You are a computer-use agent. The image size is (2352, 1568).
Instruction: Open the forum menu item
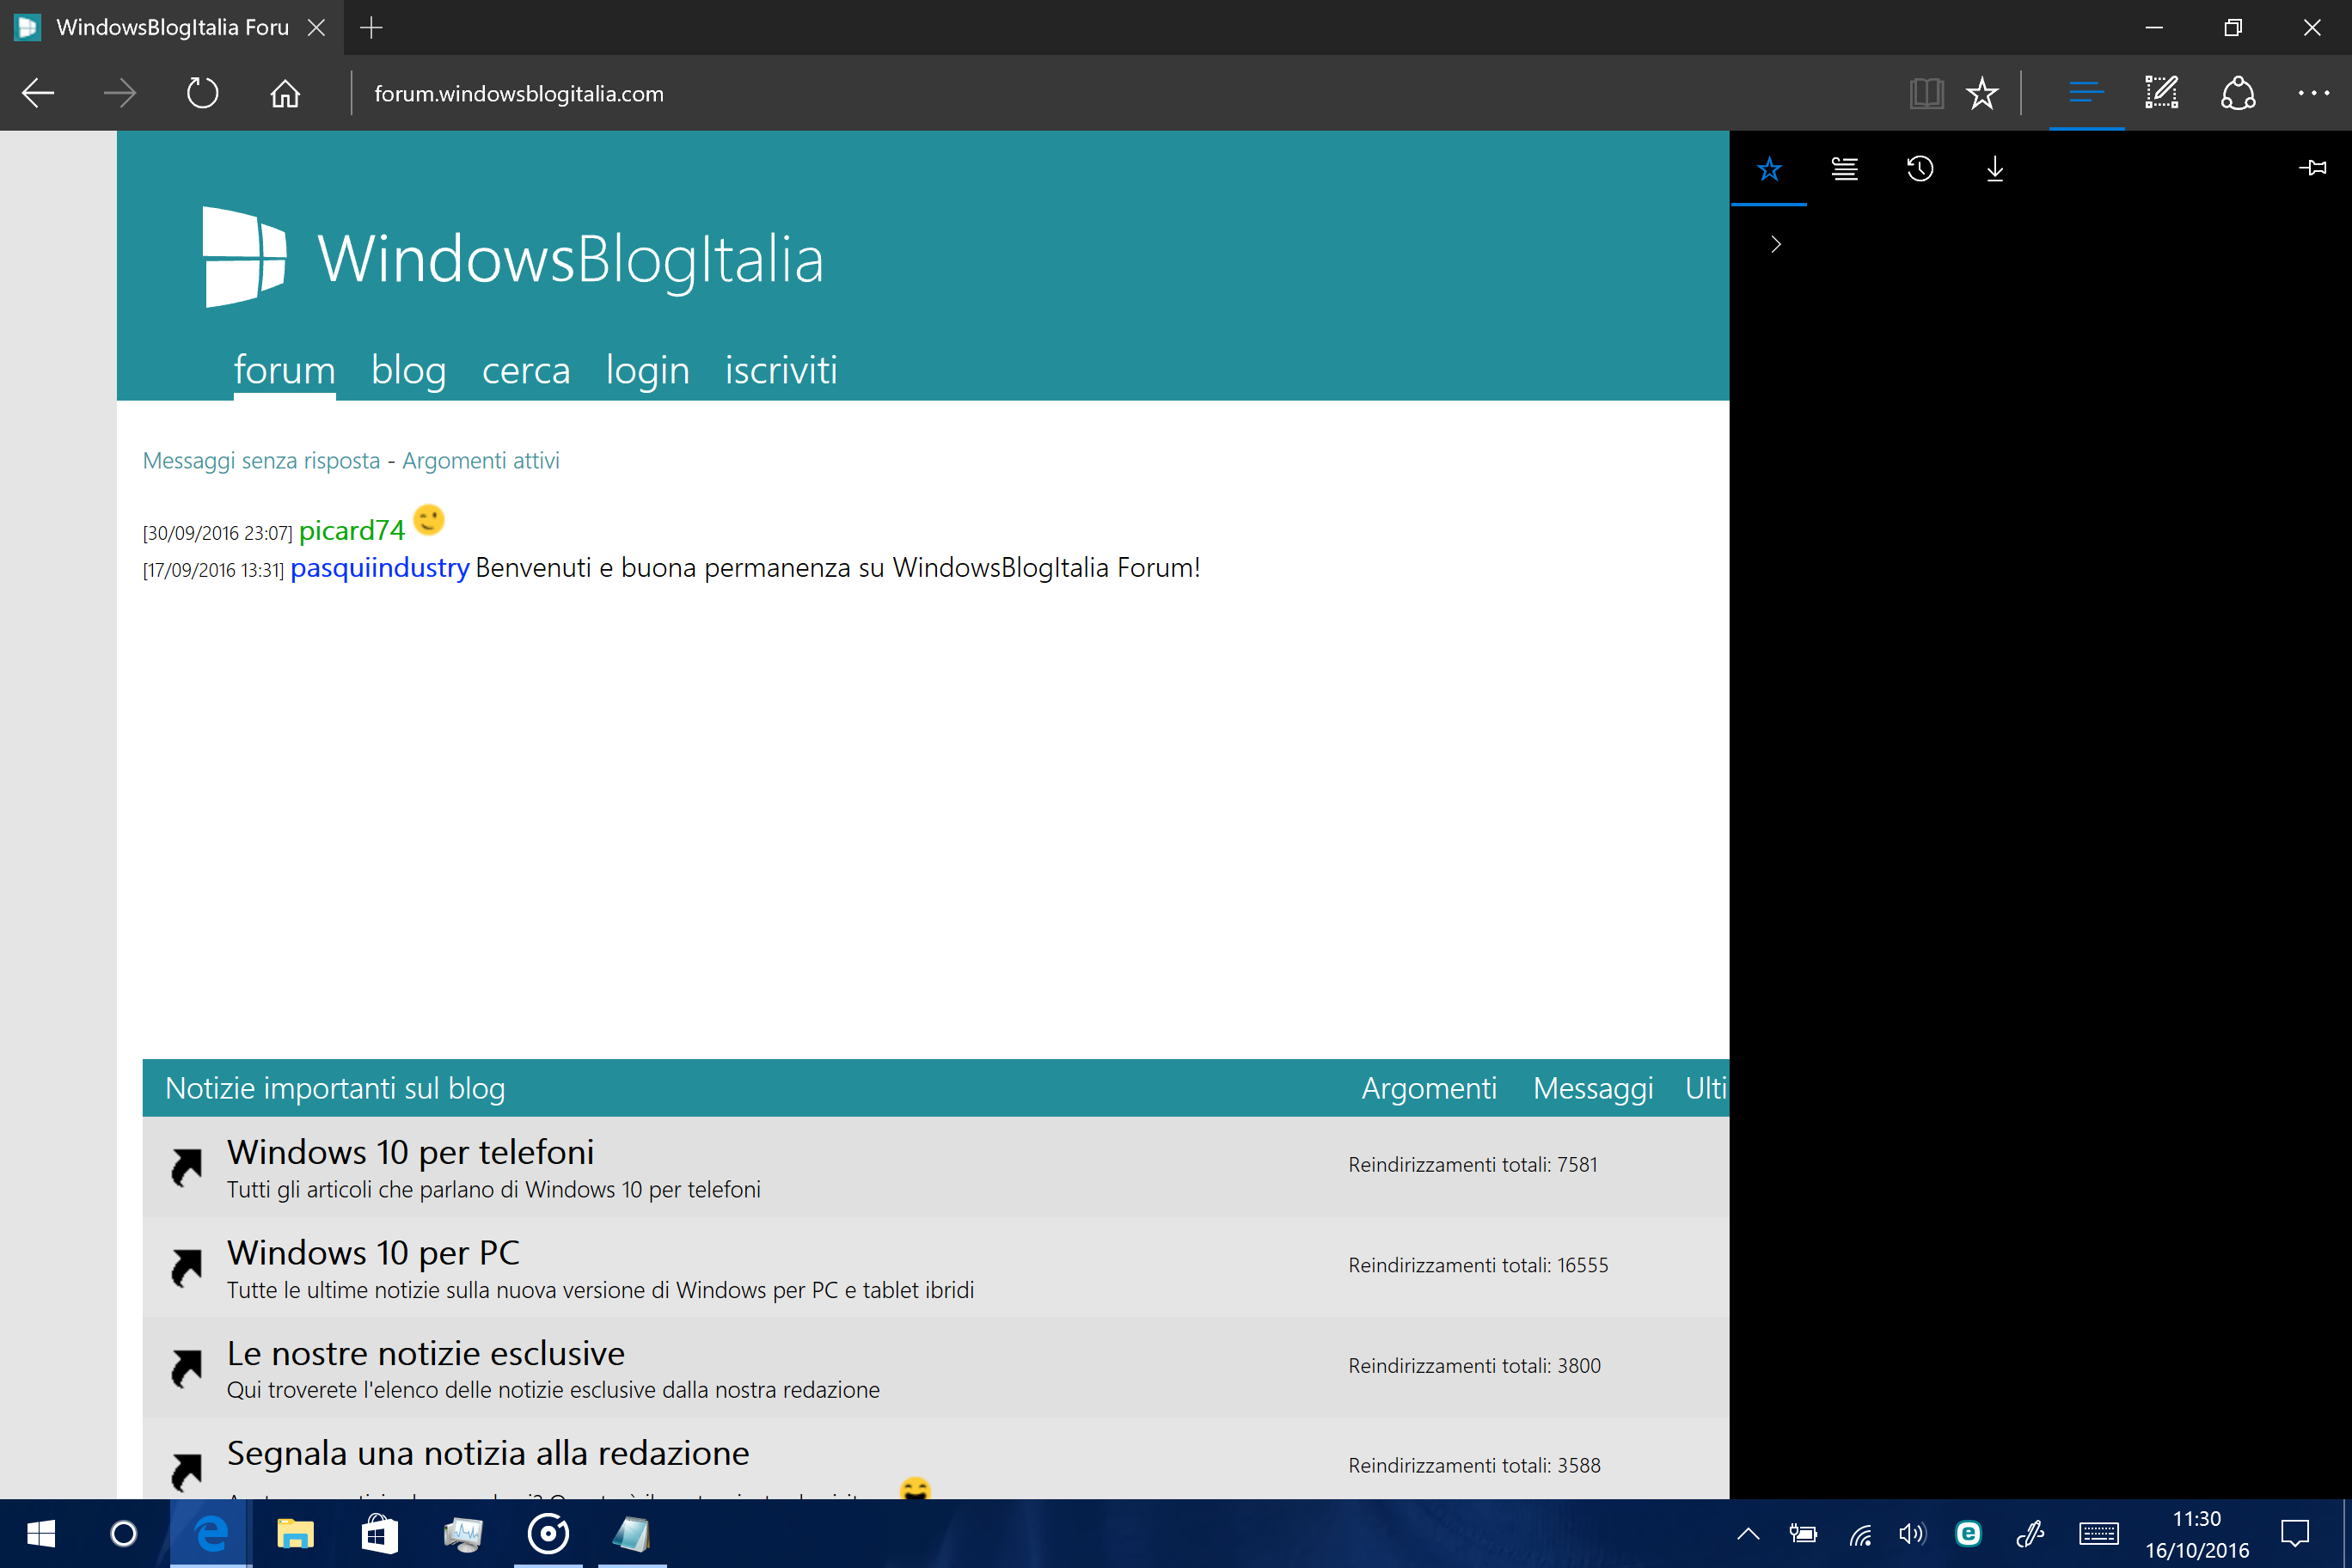coord(284,370)
